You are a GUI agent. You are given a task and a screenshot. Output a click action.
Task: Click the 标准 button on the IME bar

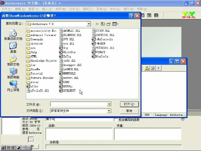(x=11, y=148)
